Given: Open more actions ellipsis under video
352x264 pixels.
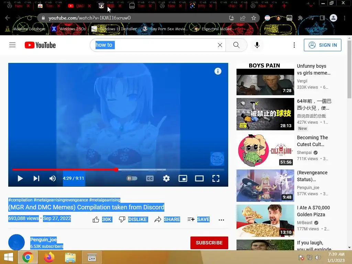Looking at the screenshot, I should [x=221, y=220].
